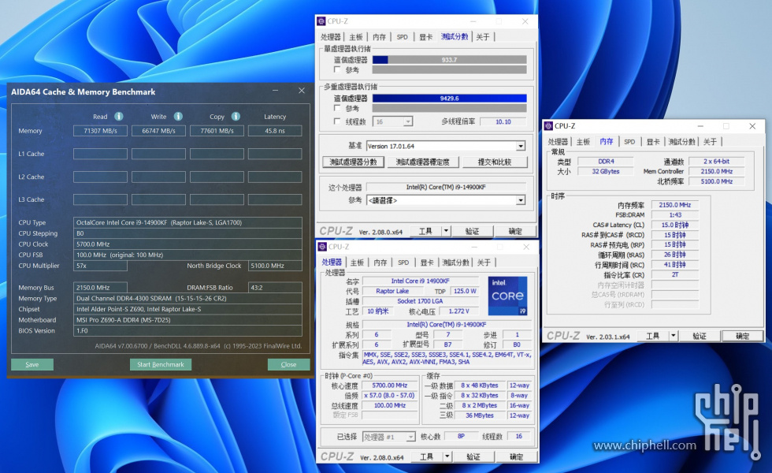Click 验证 in the processor window

click(473, 456)
